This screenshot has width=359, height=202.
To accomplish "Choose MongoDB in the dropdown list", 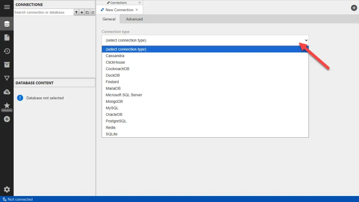I will click(x=114, y=101).
